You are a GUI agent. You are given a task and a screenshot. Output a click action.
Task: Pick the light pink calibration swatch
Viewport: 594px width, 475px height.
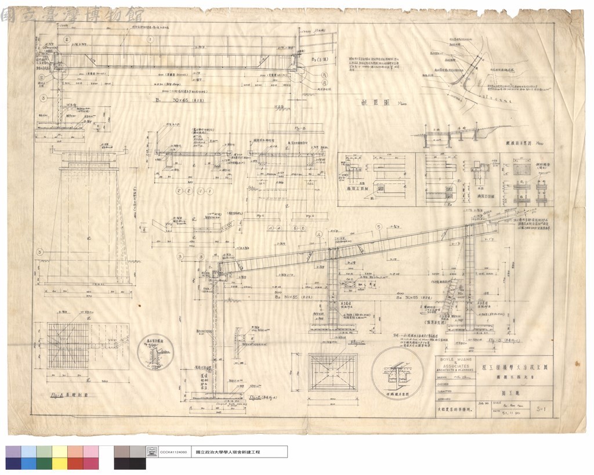click(x=91, y=452)
